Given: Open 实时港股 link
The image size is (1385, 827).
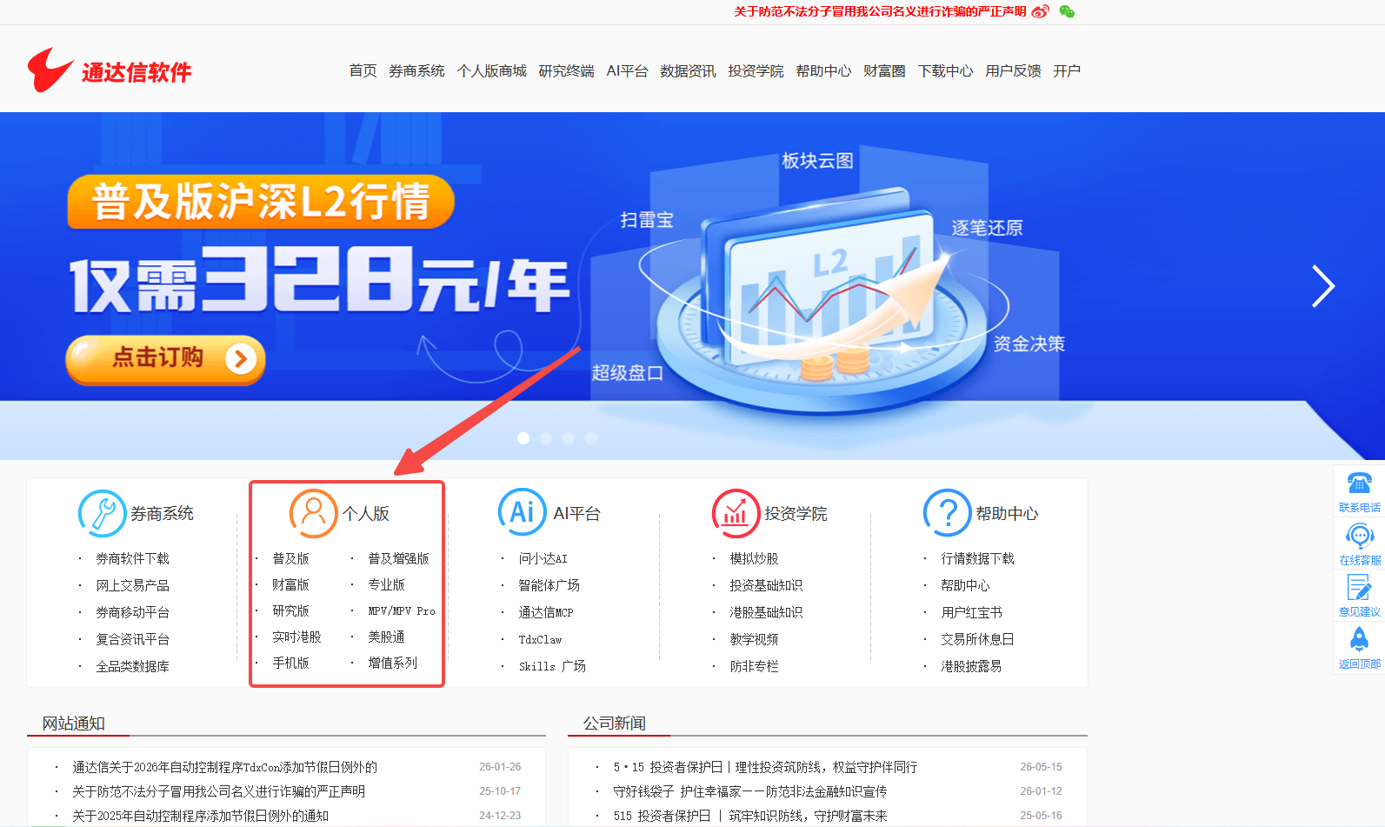Looking at the screenshot, I should click(296, 637).
